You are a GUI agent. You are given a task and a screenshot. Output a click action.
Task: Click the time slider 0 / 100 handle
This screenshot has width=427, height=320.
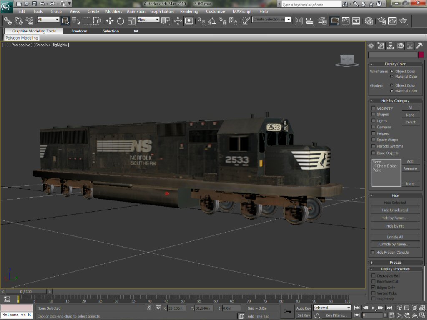(x=26, y=291)
